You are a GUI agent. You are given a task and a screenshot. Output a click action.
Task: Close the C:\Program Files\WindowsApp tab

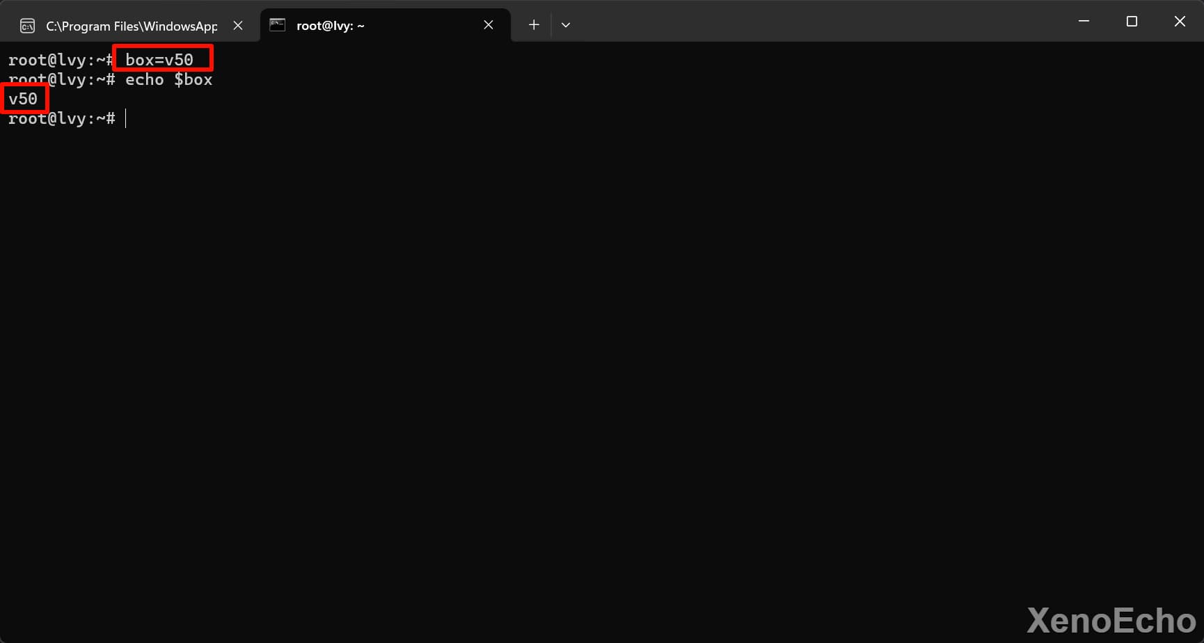point(238,25)
